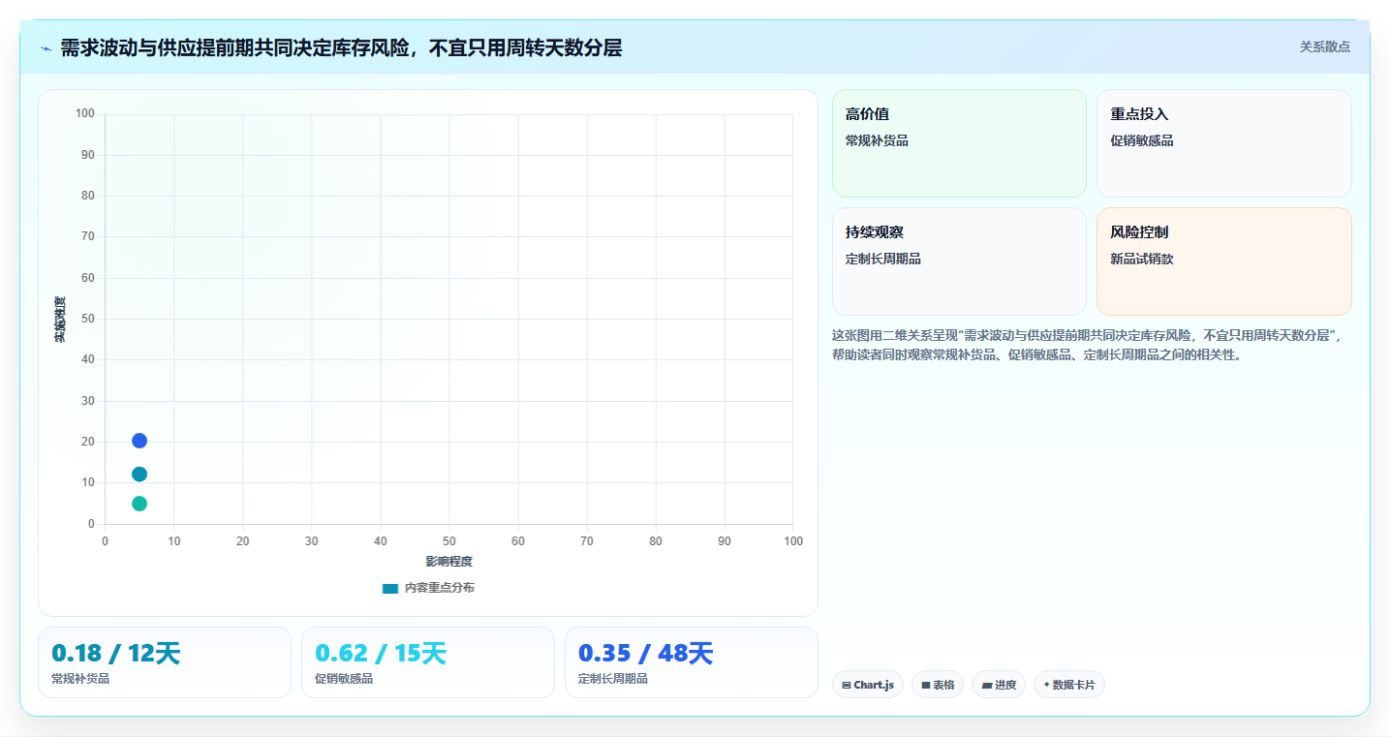This screenshot has height=737, width=1390.
Task: Click the chart description paragraph
Action: tap(1090, 345)
